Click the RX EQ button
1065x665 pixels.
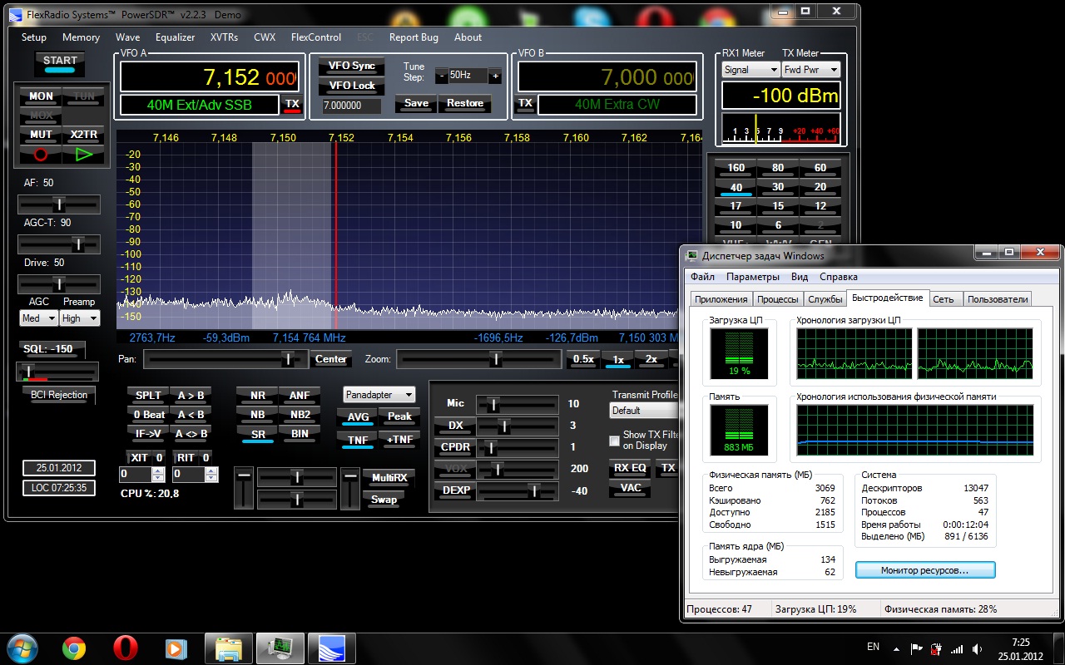click(x=630, y=468)
